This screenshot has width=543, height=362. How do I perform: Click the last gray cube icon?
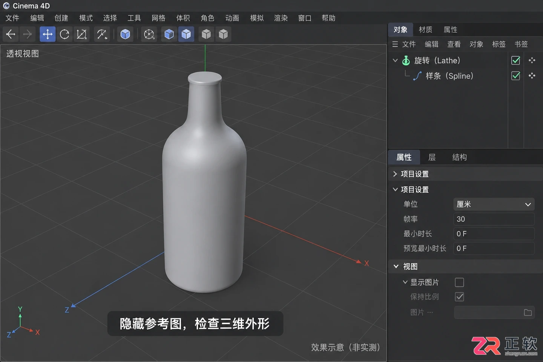(223, 34)
